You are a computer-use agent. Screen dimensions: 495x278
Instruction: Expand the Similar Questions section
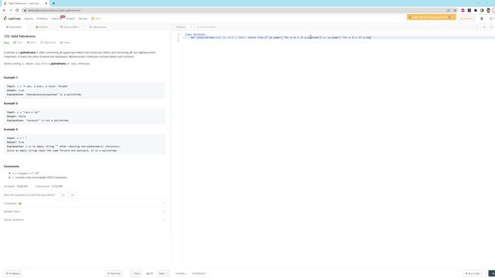click(x=84, y=219)
